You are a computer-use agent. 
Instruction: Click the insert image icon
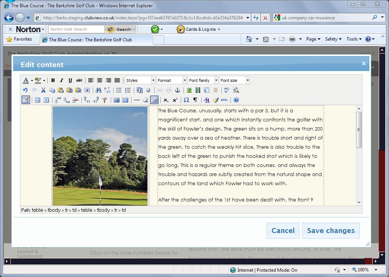[x=189, y=90]
